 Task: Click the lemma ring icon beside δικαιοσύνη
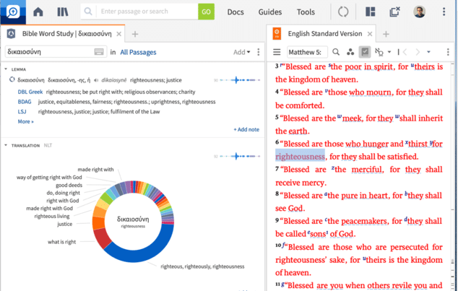pyautogui.click(x=12, y=79)
